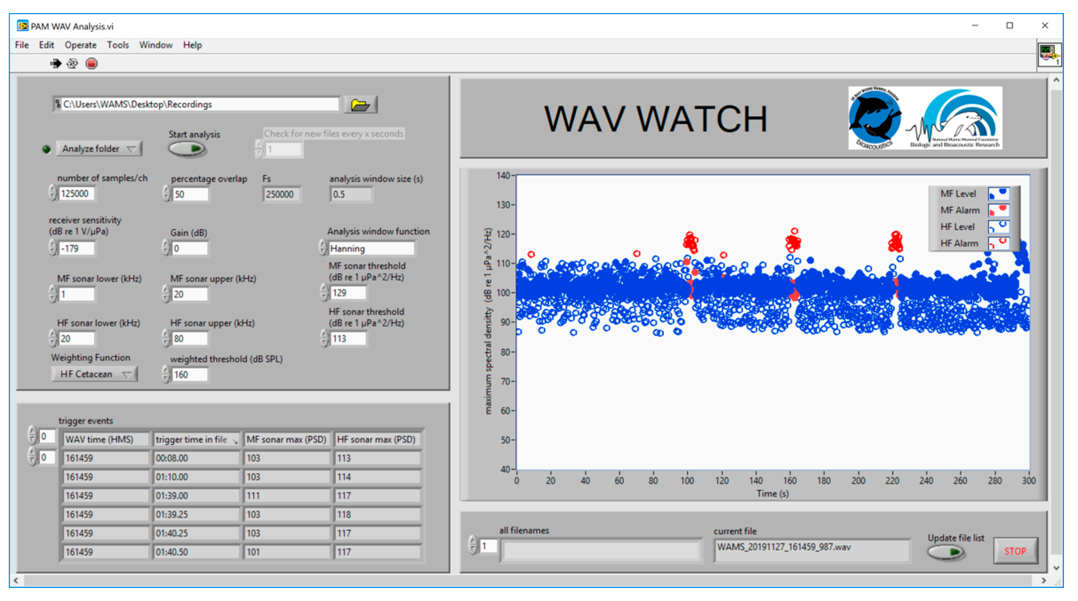Click the VI connector icon in top-right corner
Image resolution: width=1078 pixels, height=601 pixels.
click(x=1049, y=55)
